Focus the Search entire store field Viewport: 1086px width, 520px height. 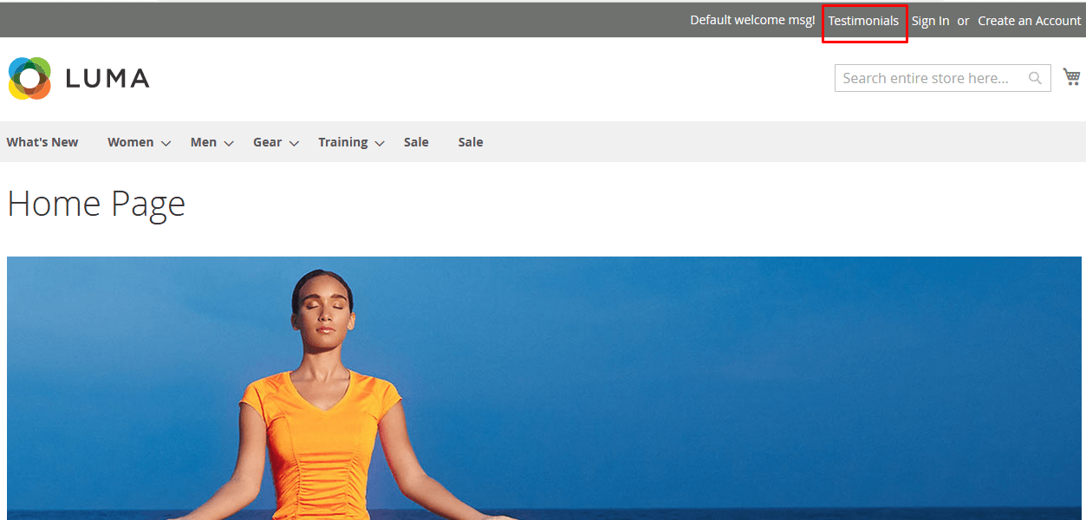pos(927,78)
